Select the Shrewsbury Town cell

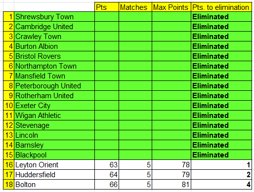click(54, 17)
